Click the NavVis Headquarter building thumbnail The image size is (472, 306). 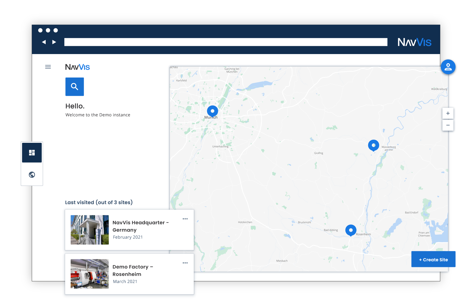coord(90,230)
